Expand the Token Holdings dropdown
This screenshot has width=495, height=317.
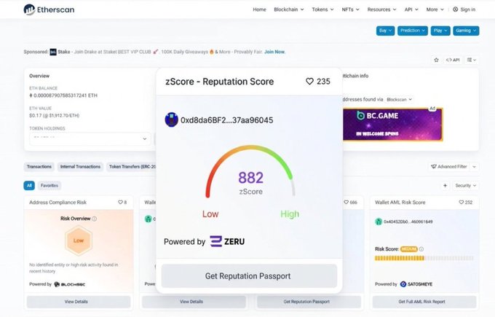(x=90, y=138)
